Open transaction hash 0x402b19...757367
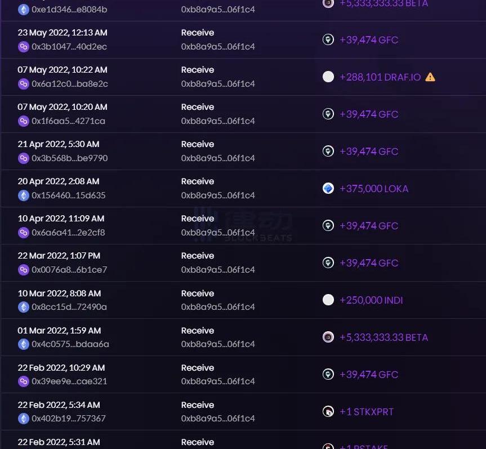The image size is (486, 449). coord(68,419)
